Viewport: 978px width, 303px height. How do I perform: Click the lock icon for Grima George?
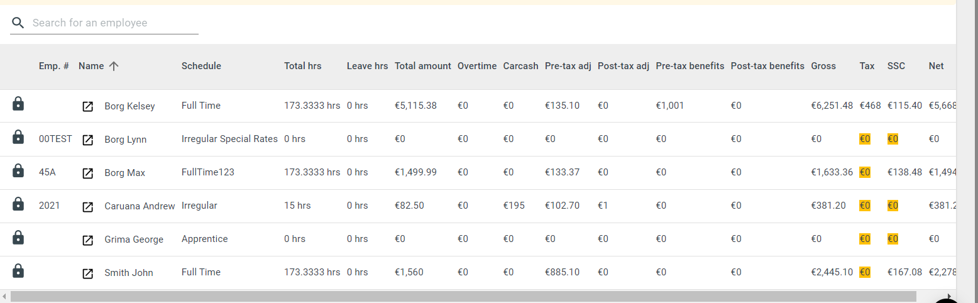(x=18, y=238)
